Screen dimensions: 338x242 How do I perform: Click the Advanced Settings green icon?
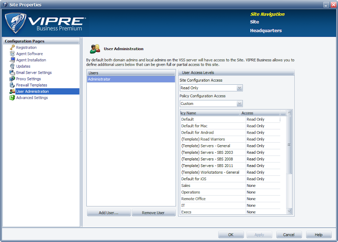click(12, 98)
